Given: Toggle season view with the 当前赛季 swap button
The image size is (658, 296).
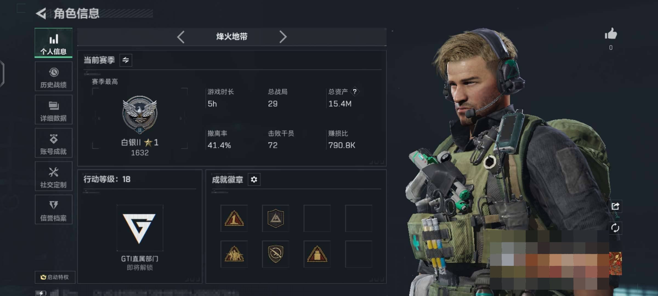Looking at the screenshot, I should [126, 60].
